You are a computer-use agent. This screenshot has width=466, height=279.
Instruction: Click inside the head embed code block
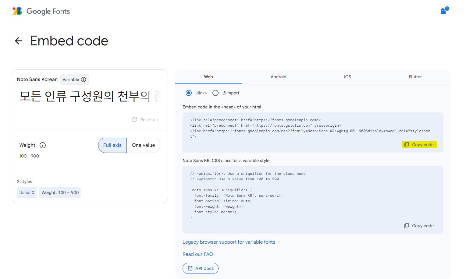coord(313,132)
